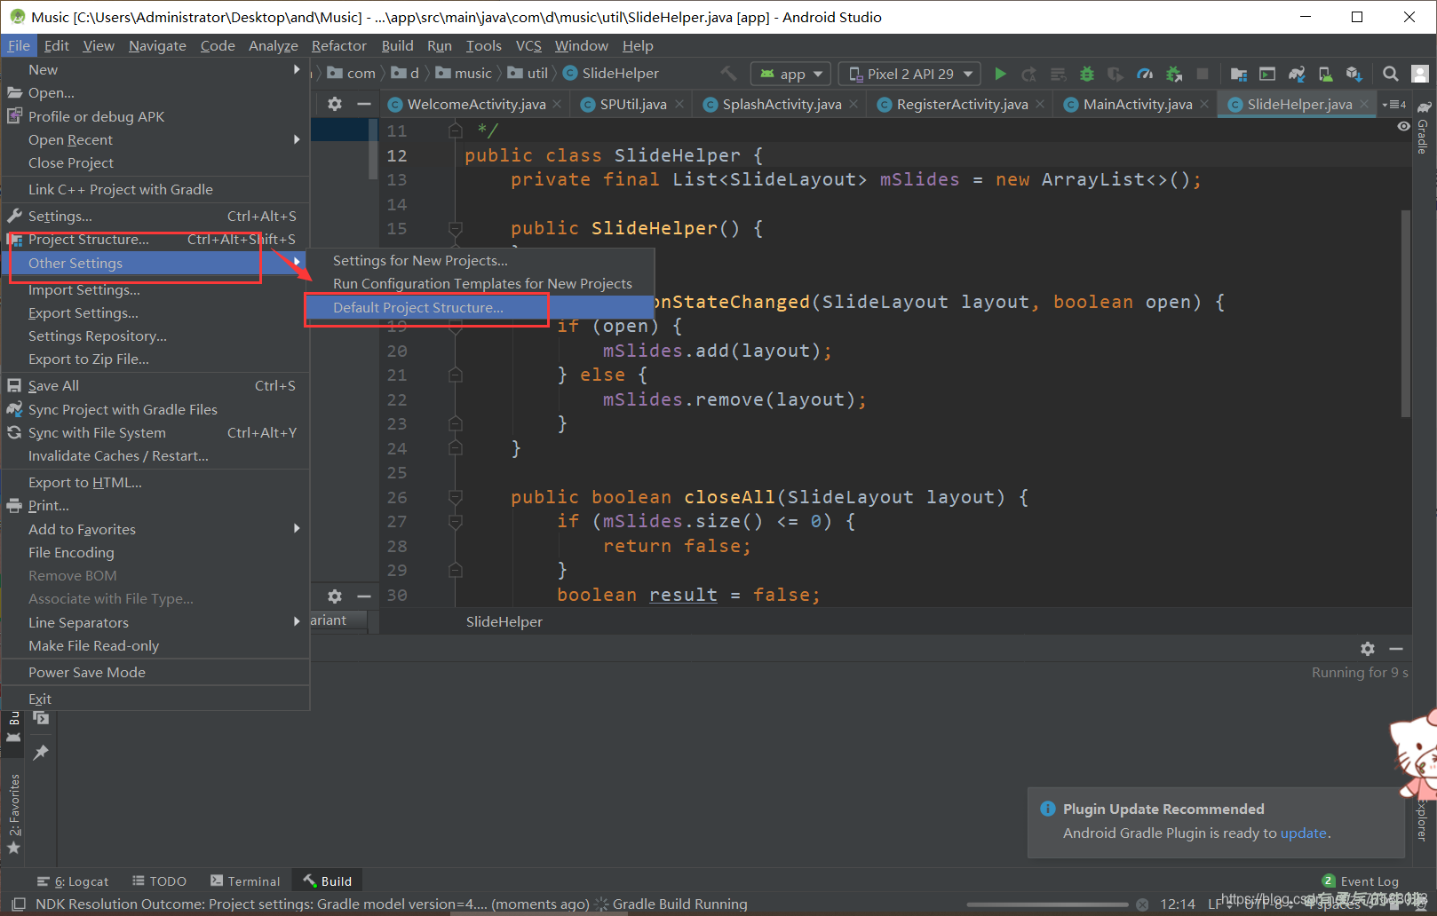Run the app with the green play icon
1437x916 pixels.
pos(1000,74)
